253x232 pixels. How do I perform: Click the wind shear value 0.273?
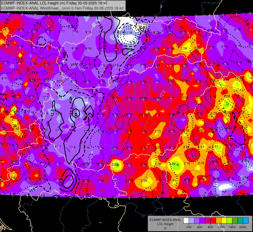[x=129, y=181]
